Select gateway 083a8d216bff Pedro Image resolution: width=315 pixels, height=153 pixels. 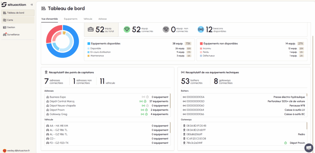[244, 134]
